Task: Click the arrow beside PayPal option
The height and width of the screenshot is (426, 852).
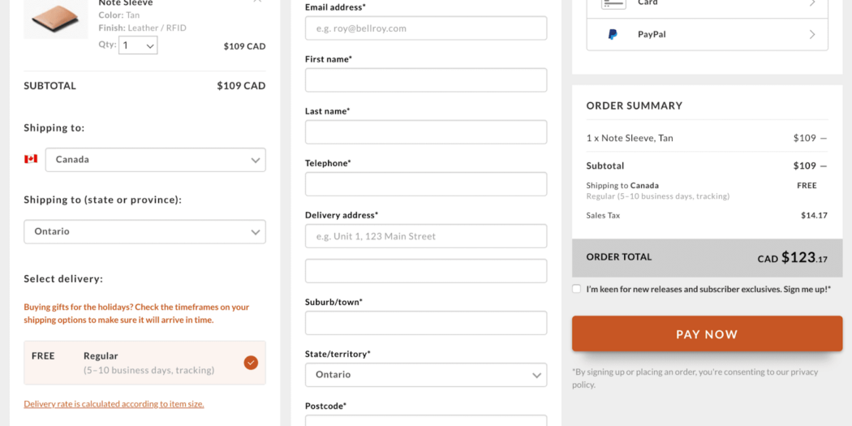Action: pyautogui.click(x=812, y=35)
